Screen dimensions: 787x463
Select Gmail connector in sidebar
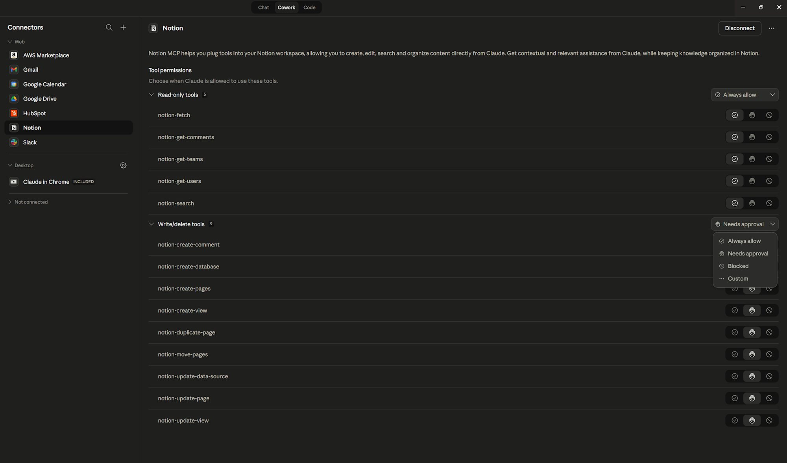click(x=31, y=70)
